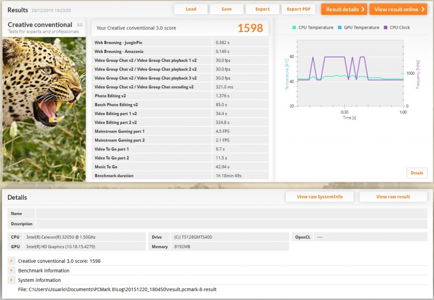Viewport: 434px width, 300px height.
Task: Open View raw result
Action: point(393,197)
